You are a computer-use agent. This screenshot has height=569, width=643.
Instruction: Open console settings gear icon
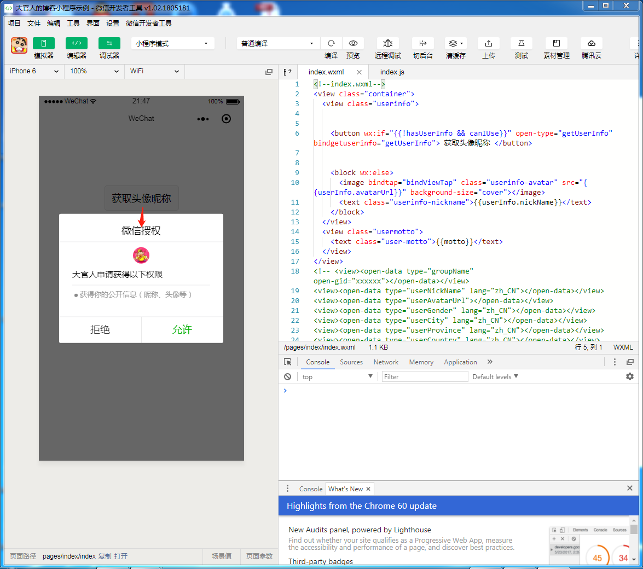tap(629, 376)
